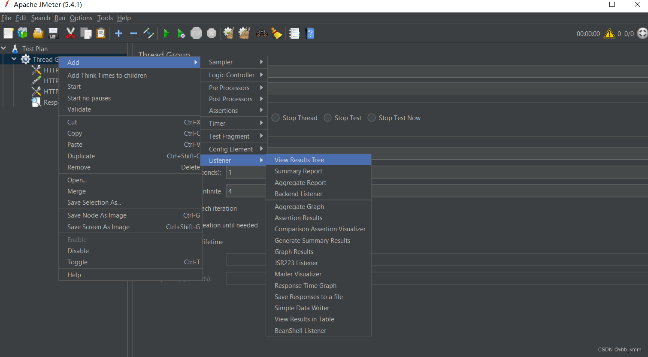648x357 pixels.
Task: Choose Summary Report listener
Action: [318, 171]
